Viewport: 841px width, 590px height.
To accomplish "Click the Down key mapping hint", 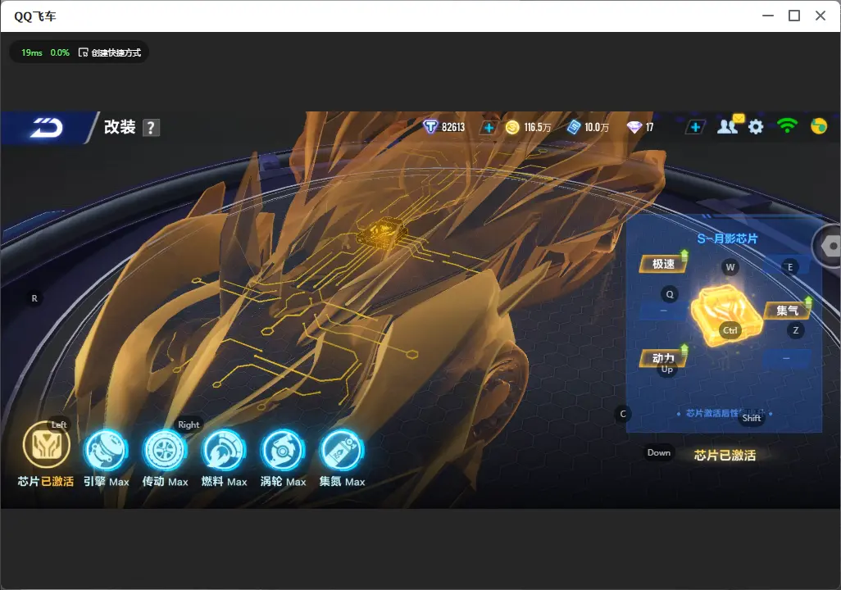I will [659, 452].
